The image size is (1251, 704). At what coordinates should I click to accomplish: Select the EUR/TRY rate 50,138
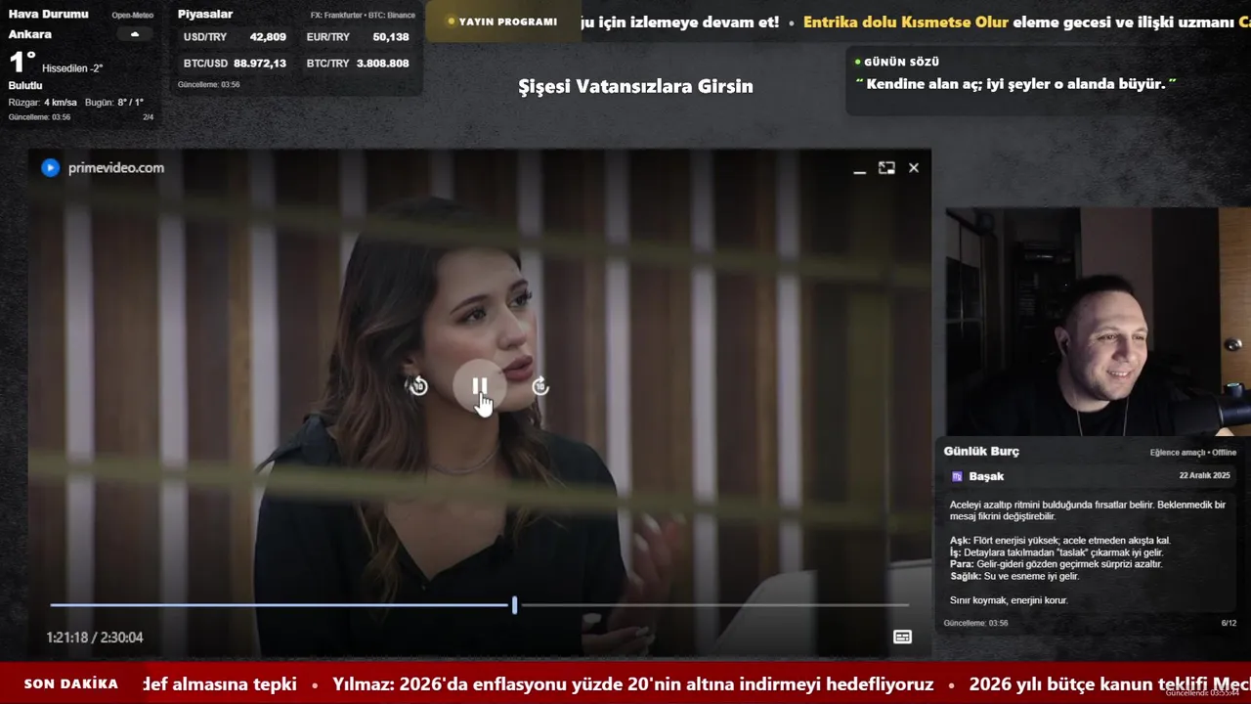click(391, 37)
